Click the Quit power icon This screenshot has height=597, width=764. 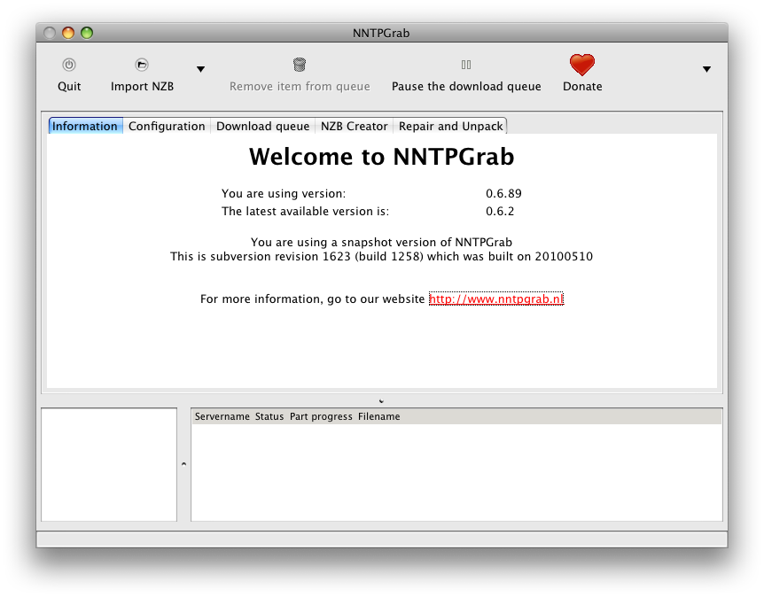69,65
